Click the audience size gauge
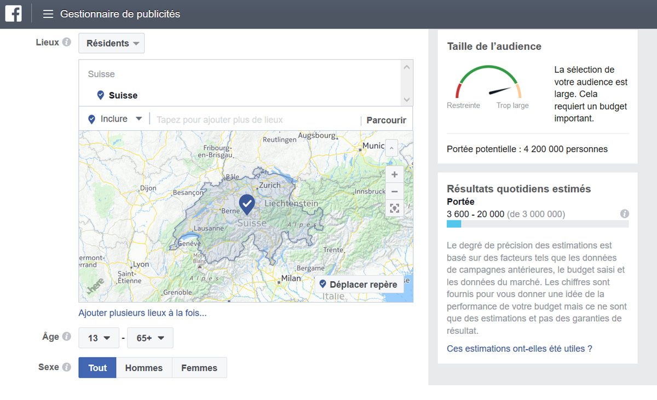The width and height of the screenshot is (657, 400). point(488,82)
